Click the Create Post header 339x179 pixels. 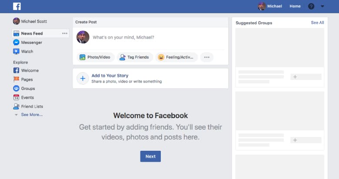[86, 22]
